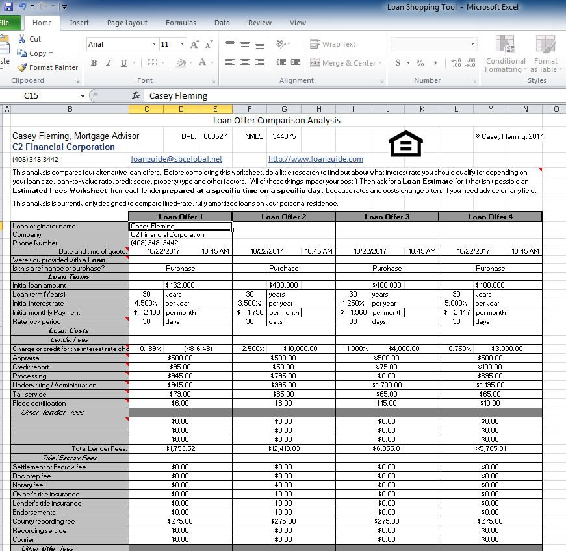Open Conditional Formatting menu

click(x=506, y=54)
